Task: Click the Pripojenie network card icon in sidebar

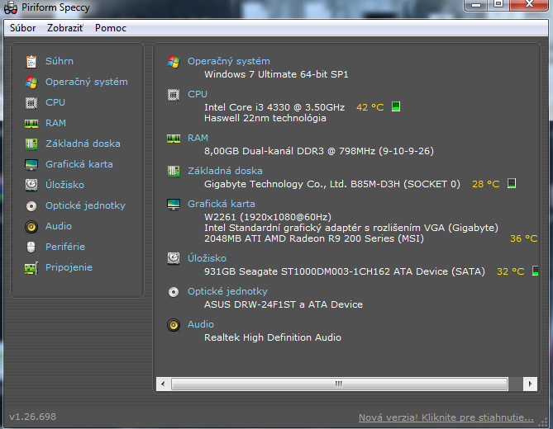Action: pyautogui.click(x=31, y=268)
